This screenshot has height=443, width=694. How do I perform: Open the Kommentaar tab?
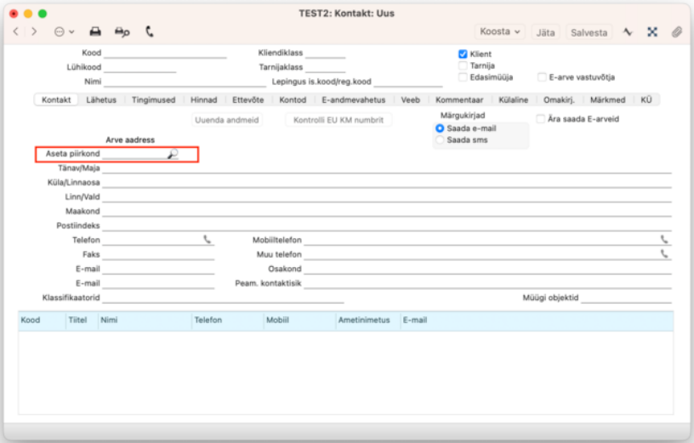pos(459,99)
